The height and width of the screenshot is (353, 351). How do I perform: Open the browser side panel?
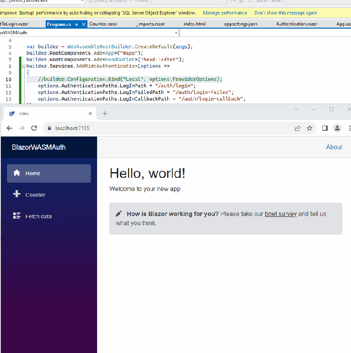click(x=325, y=128)
